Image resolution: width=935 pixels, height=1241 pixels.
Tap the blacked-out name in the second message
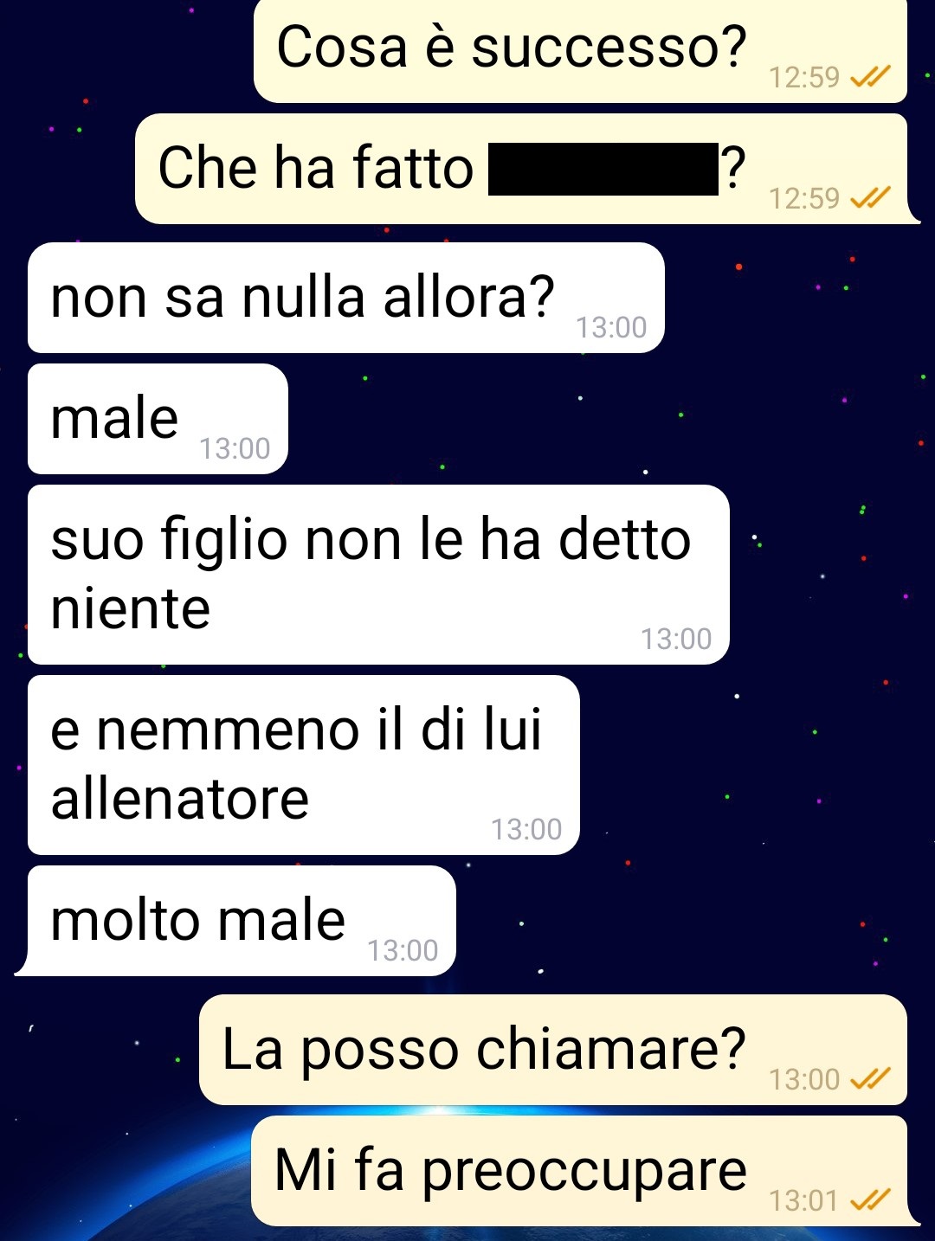[603, 169]
